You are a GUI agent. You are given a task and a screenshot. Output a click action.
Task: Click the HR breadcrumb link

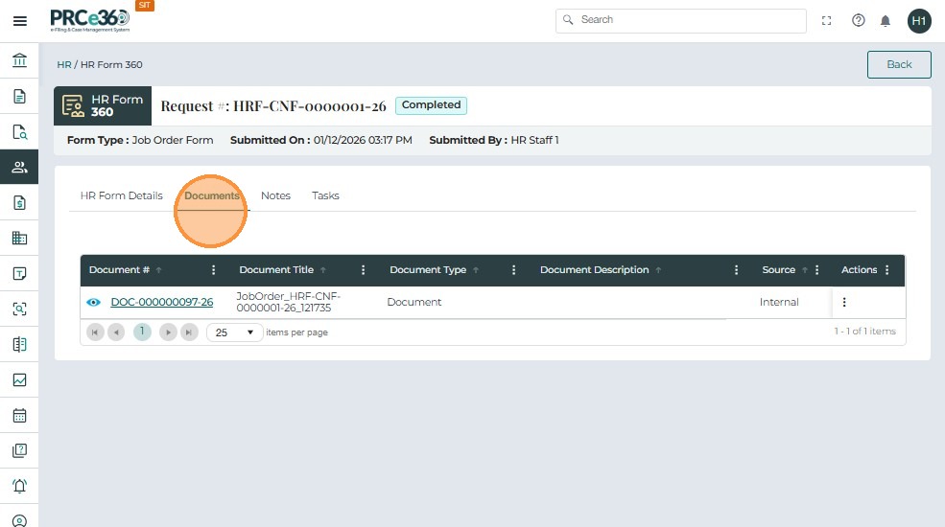[64, 64]
